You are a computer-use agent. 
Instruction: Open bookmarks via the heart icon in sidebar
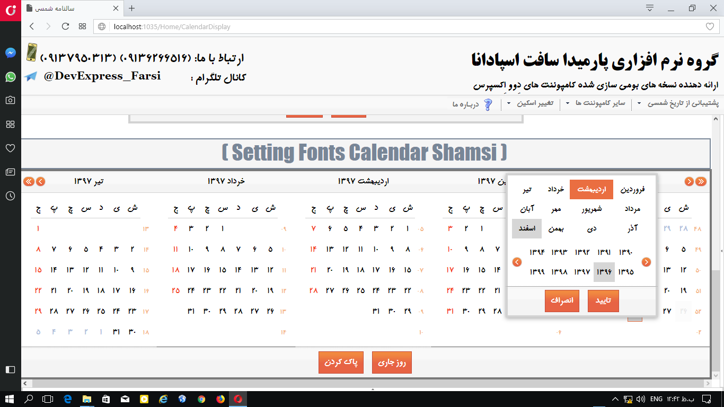pos(10,148)
